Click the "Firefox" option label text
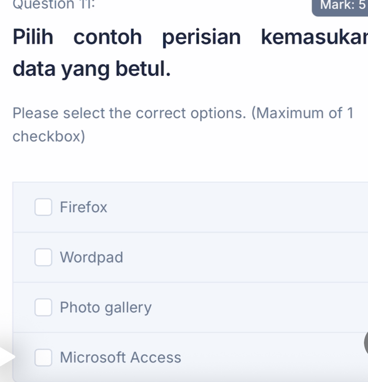 (84, 207)
